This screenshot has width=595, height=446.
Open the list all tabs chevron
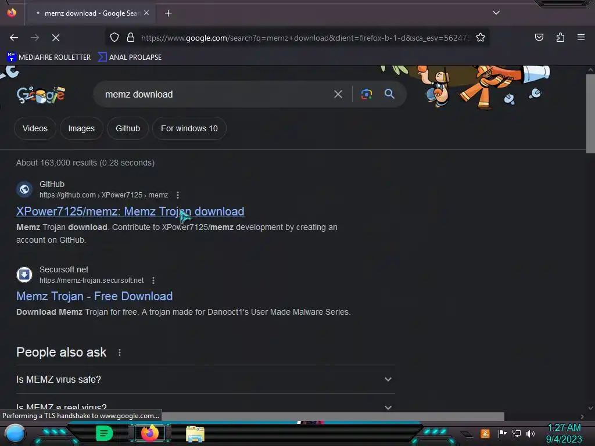pos(496,13)
